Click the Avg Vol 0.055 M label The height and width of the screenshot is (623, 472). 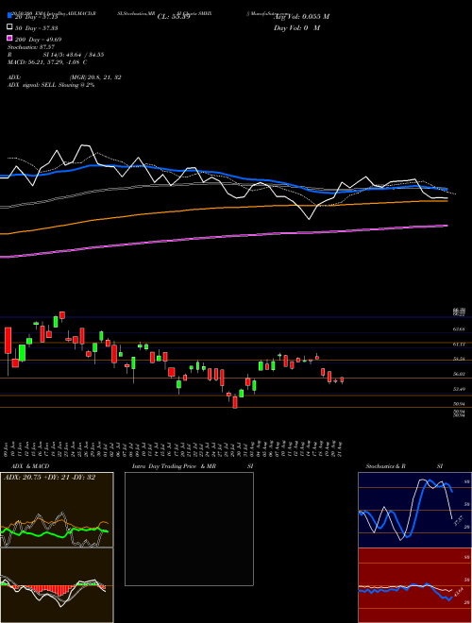pyautogui.click(x=303, y=16)
